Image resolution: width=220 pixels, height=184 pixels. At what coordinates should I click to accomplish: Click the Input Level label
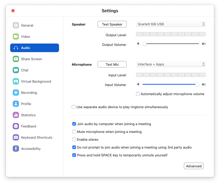(118, 75)
